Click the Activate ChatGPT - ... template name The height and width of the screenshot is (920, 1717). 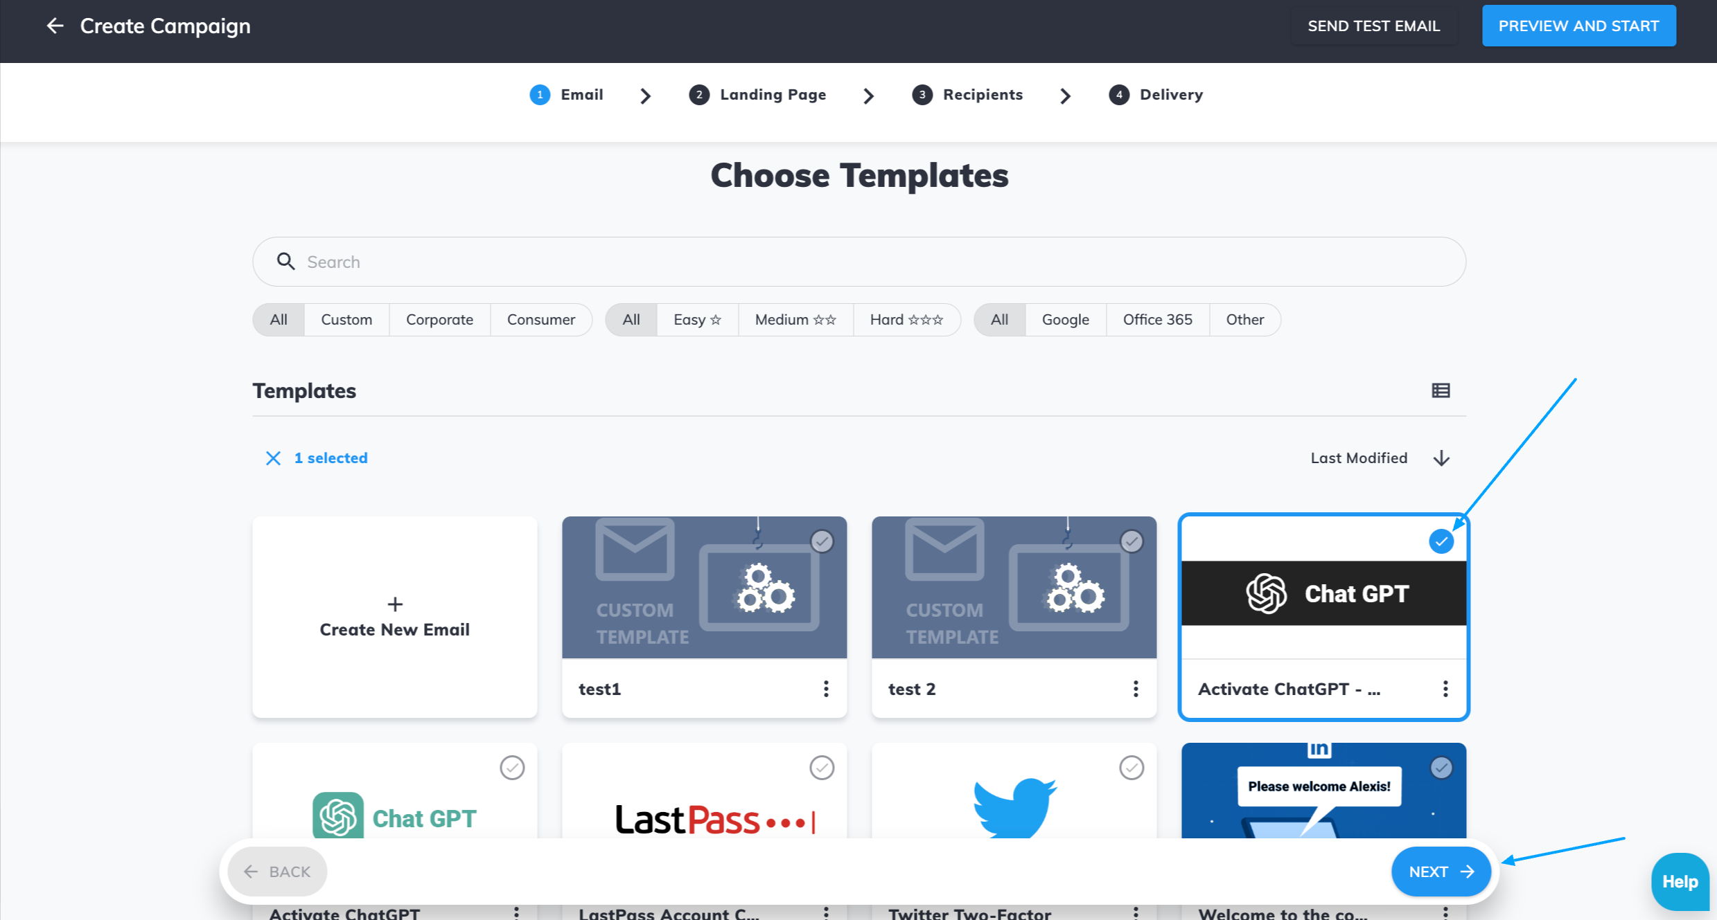(1289, 689)
